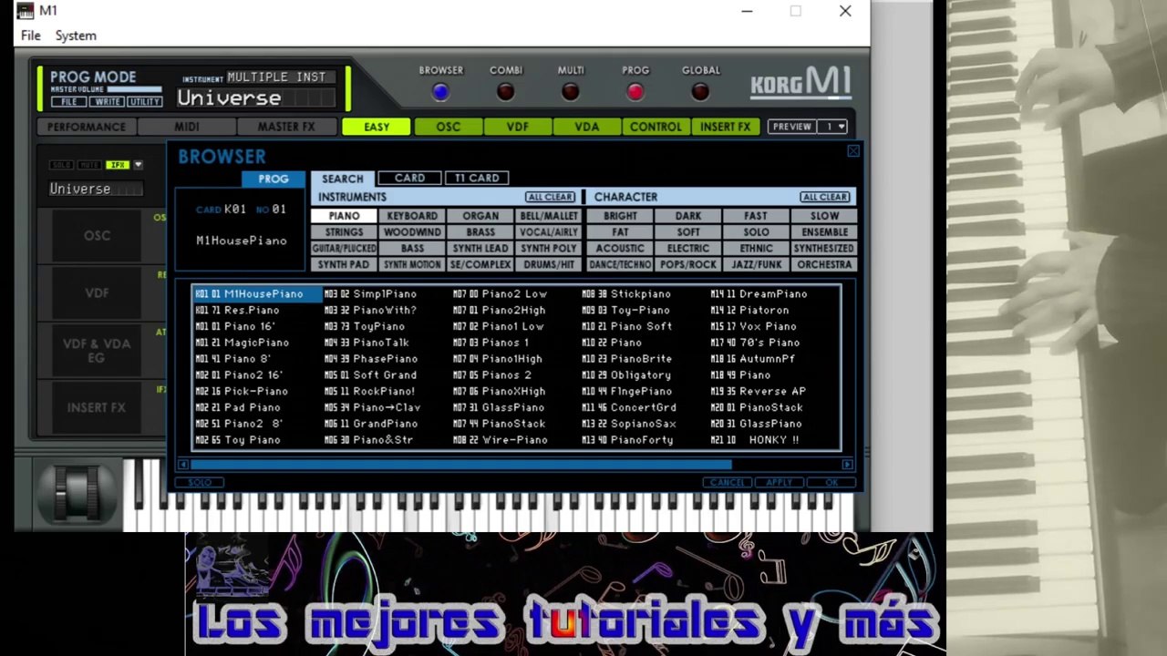This screenshot has height=656, width=1167.
Task: Click the COMBI mode LED button
Action: pos(505,92)
